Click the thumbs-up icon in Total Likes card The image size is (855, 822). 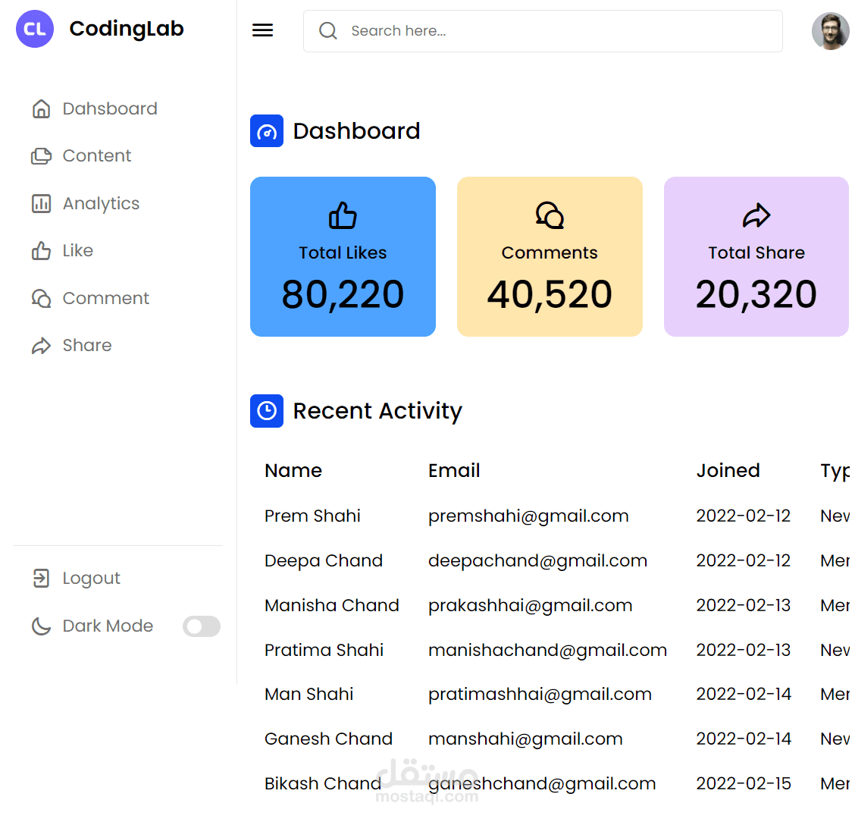343,215
